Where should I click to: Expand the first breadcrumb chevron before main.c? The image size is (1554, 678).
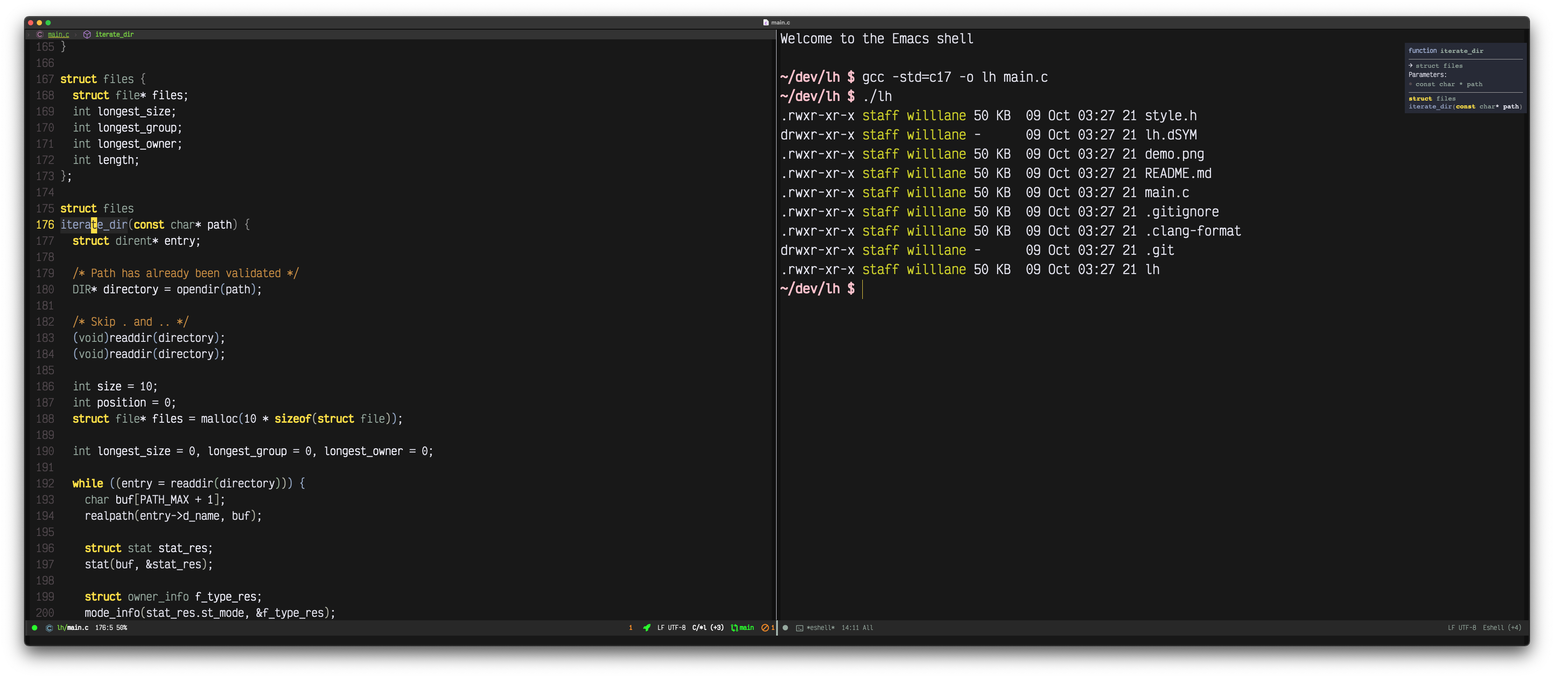[x=29, y=35]
